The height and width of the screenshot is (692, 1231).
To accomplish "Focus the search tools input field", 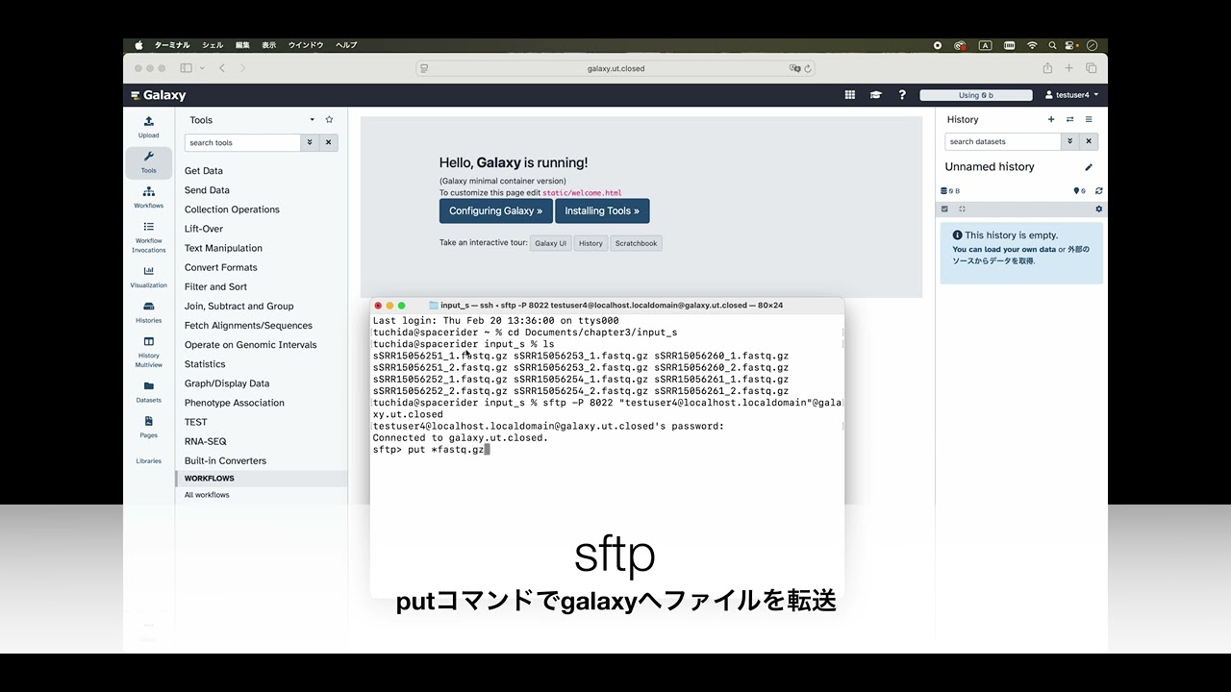I will (x=243, y=142).
